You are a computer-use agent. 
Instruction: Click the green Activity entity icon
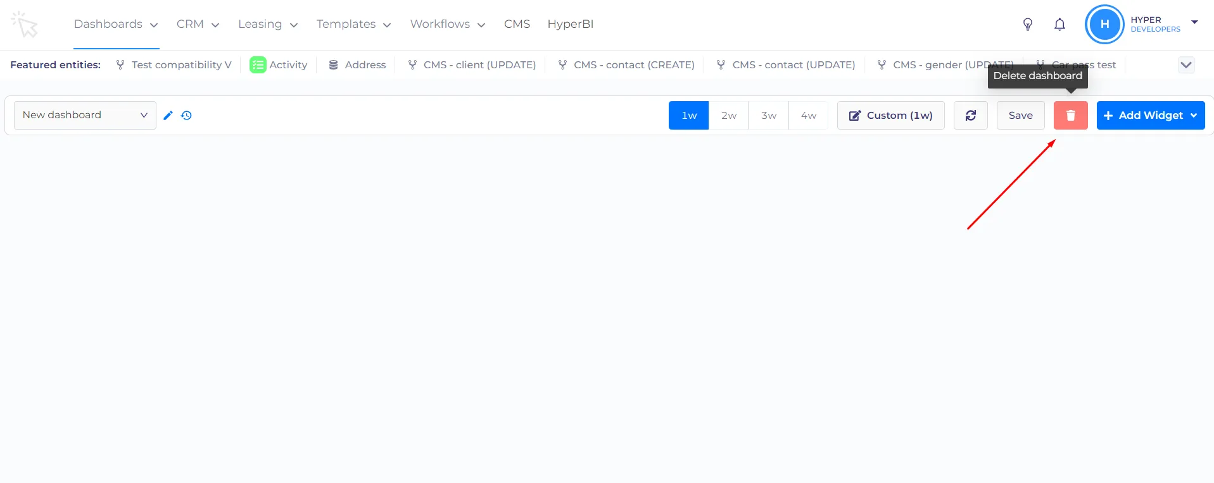pyautogui.click(x=258, y=65)
